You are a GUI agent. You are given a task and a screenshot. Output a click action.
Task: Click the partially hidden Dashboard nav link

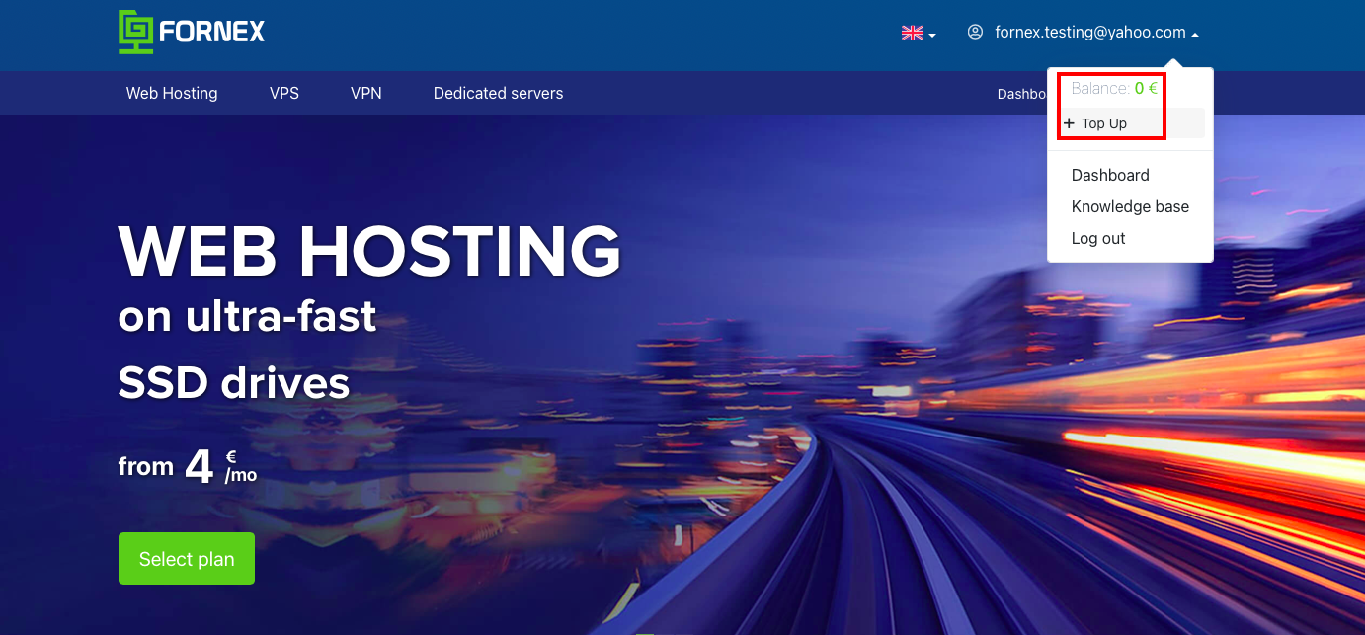(x=1022, y=94)
